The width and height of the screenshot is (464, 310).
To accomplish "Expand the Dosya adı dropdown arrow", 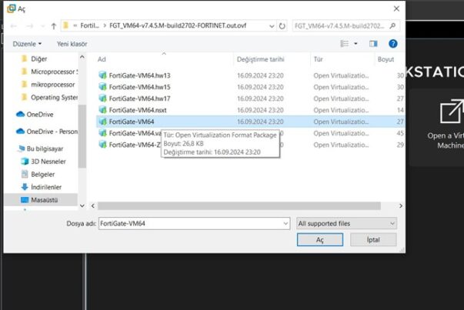I will coord(285,223).
